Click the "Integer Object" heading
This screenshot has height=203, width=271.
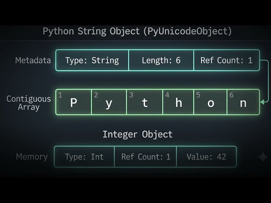point(138,134)
